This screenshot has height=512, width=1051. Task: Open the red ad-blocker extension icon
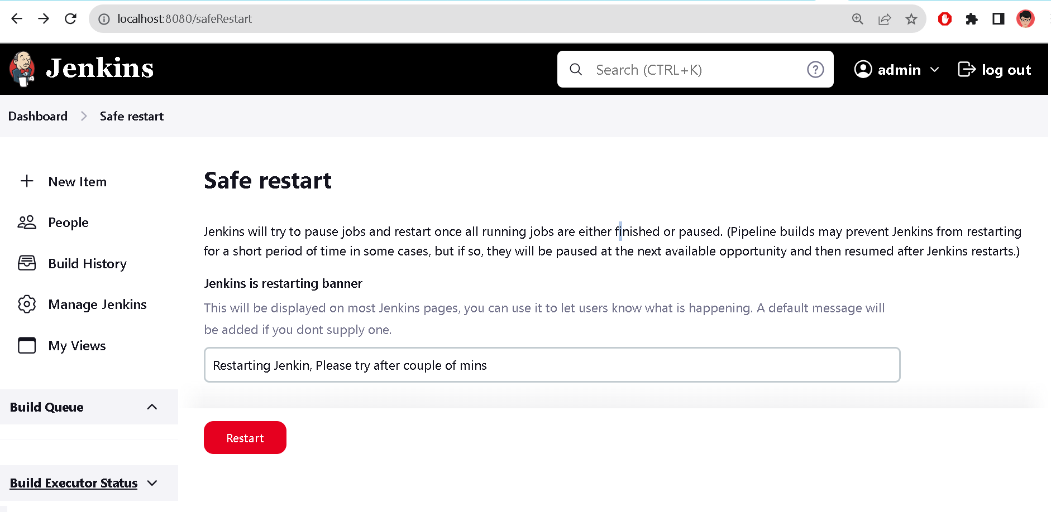pyautogui.click(x=945, y=19)
